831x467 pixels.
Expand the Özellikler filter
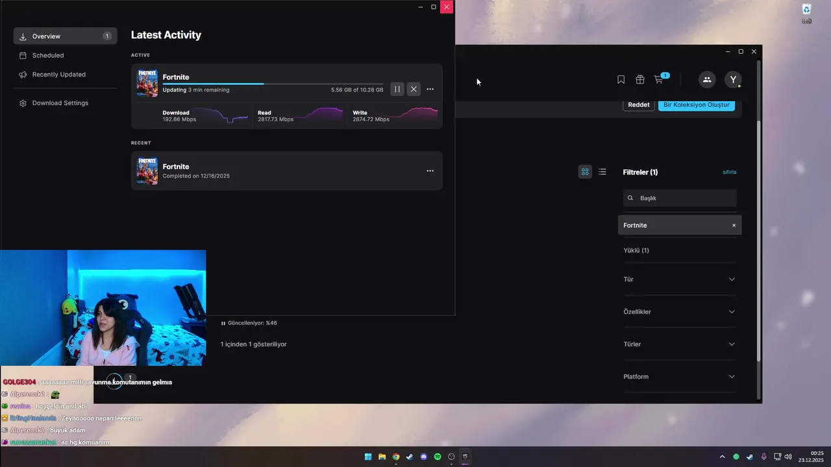click(680, 312)
